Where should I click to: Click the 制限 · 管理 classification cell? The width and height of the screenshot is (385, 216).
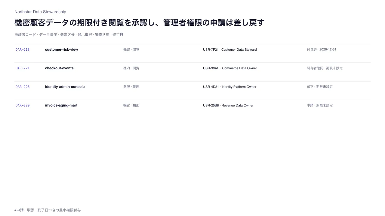131,87
